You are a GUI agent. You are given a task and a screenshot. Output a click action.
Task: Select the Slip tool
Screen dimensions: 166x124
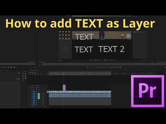tap(23, 76)
